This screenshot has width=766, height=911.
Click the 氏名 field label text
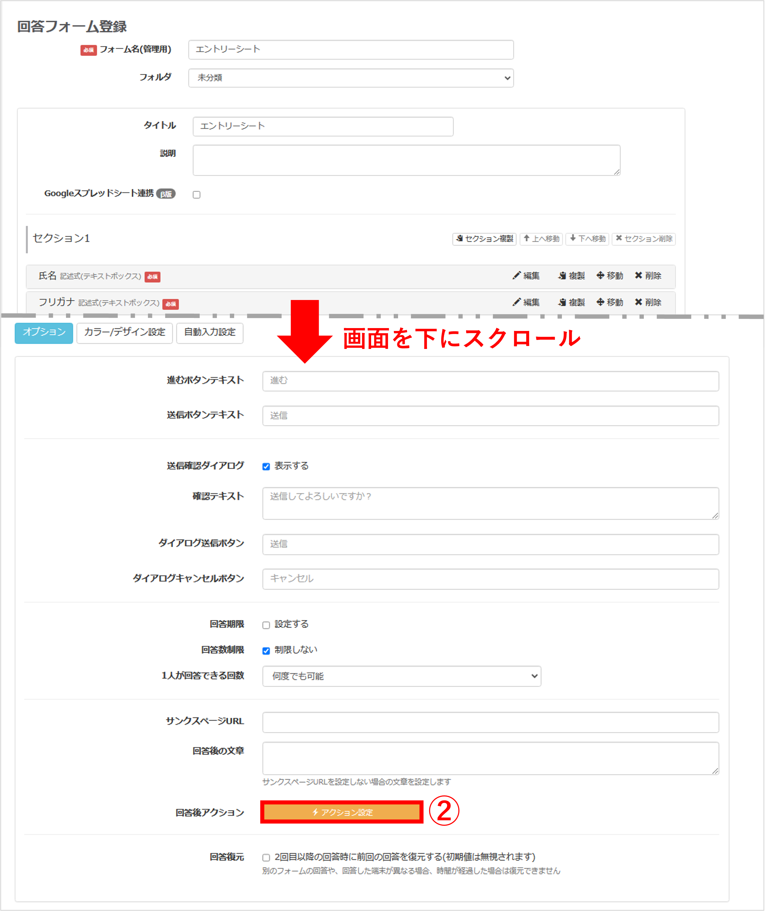pyautogui.click(x=47, y=276)
